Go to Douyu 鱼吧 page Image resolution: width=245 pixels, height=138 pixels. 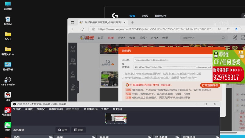pos(165,38)
